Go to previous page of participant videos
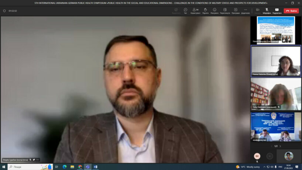Screen dimensions: 302x170 (x=272, y=146)
